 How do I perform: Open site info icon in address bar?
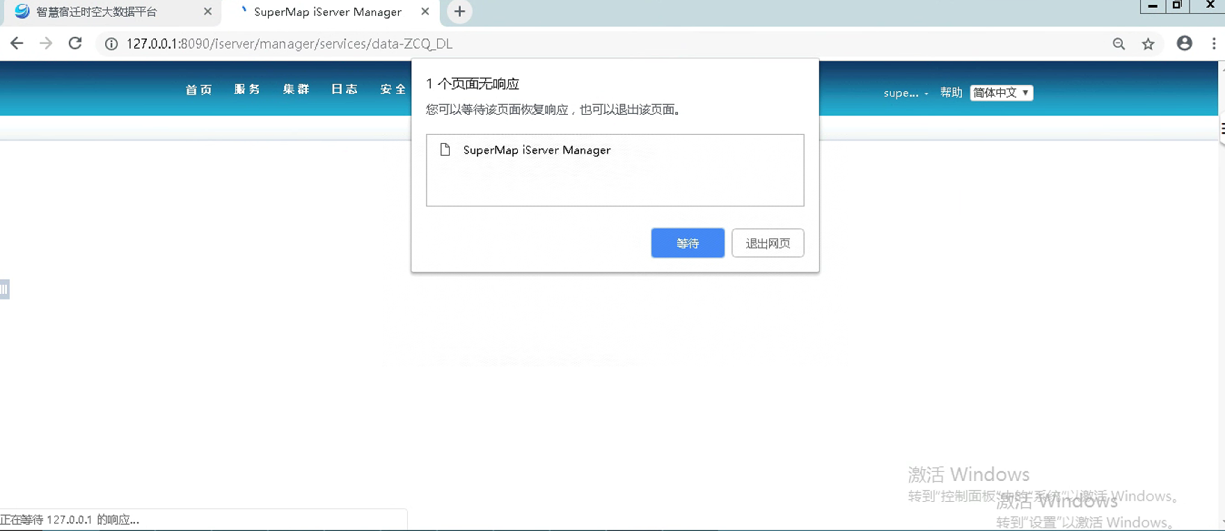point(111,44)
